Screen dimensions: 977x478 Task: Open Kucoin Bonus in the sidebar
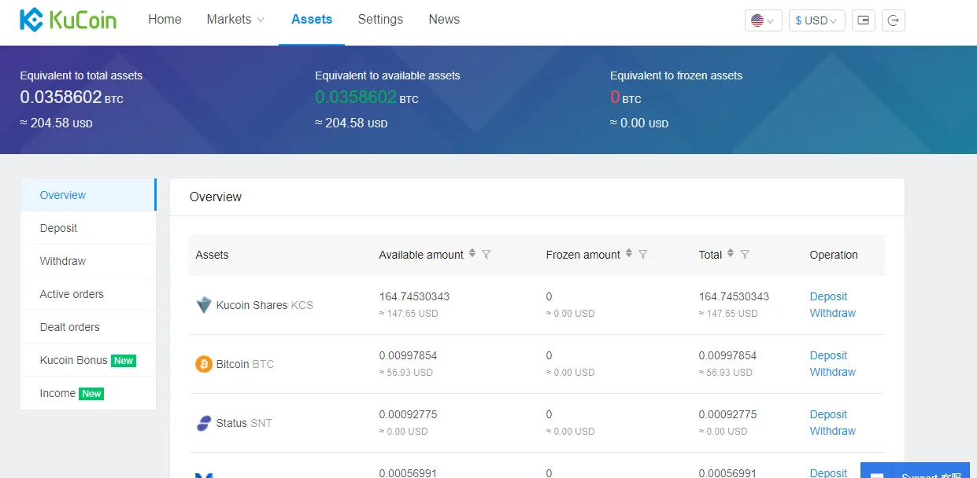click(x=87, y=360)
